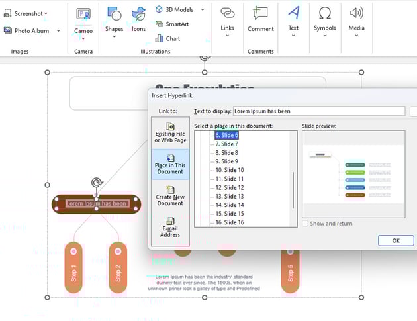Insert a SmartArt graphic
Screen dimensions: 417x321
[172, 24]
